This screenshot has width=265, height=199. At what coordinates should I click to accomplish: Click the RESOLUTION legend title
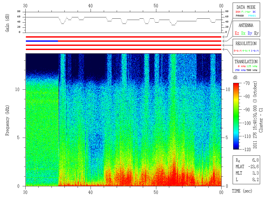246,44
